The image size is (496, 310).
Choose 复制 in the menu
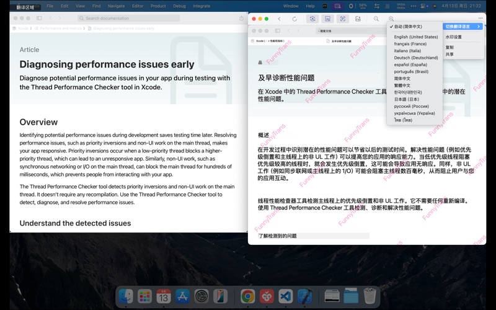449,48
